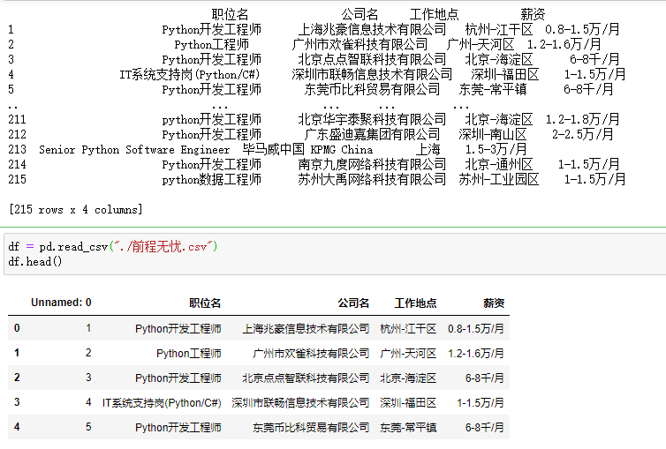Click index label 0 in the dataframe table
This screenshot has width=666, height=449.
coord(17,328)
